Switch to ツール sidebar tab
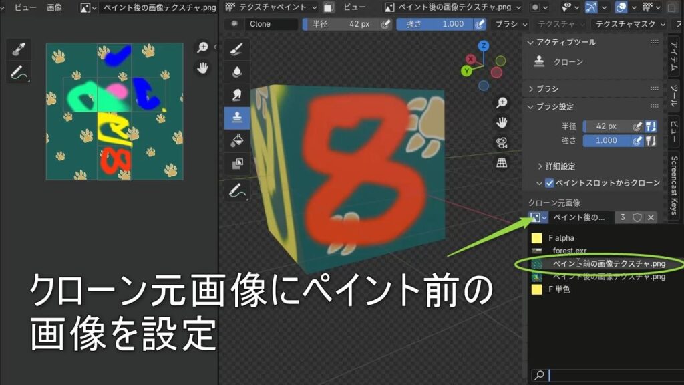Screen dimensions: 684x385 pos(675,95)
